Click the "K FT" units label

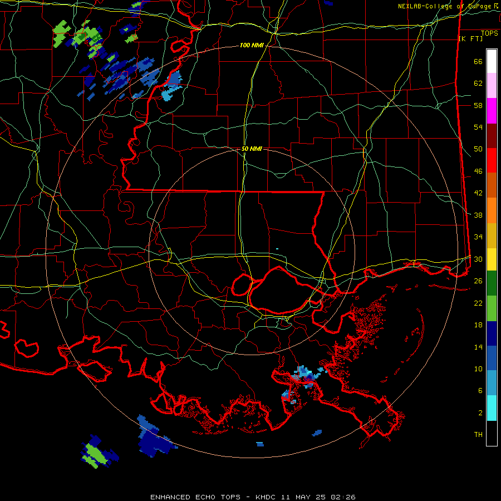[470, 39]
